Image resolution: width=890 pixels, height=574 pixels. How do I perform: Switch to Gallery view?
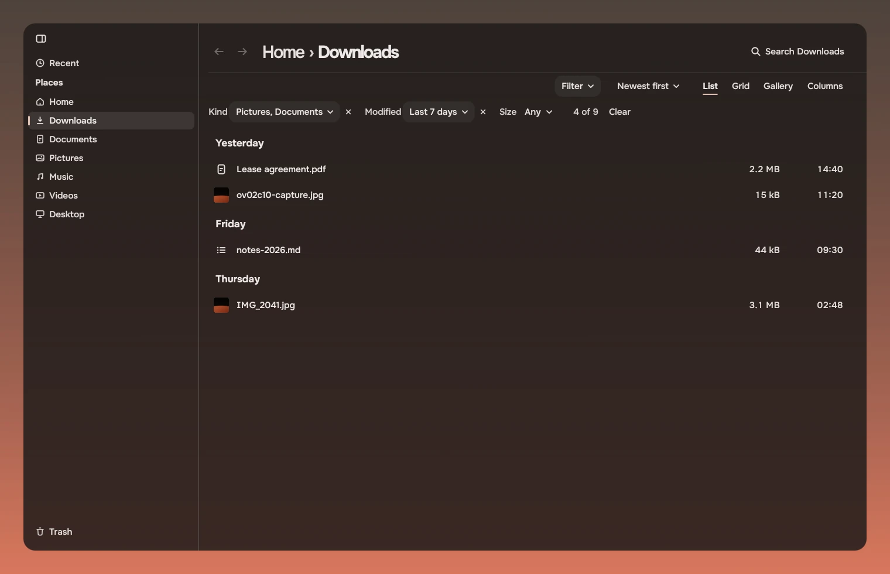tap(778, 86)
